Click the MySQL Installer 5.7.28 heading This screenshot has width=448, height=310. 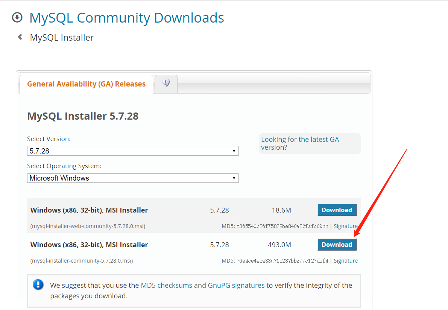[83, 116]
